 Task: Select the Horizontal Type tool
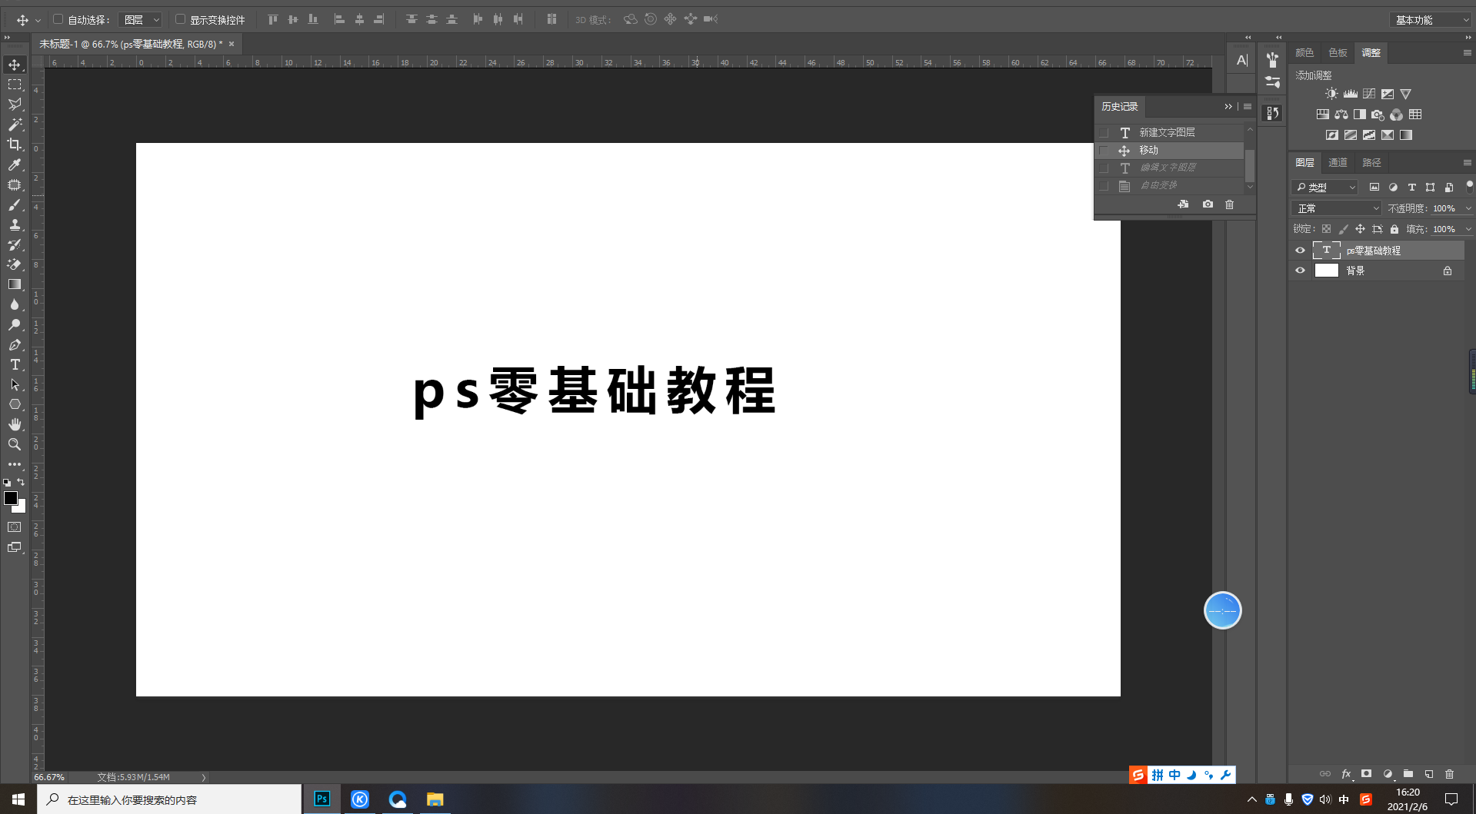point(14,364)
